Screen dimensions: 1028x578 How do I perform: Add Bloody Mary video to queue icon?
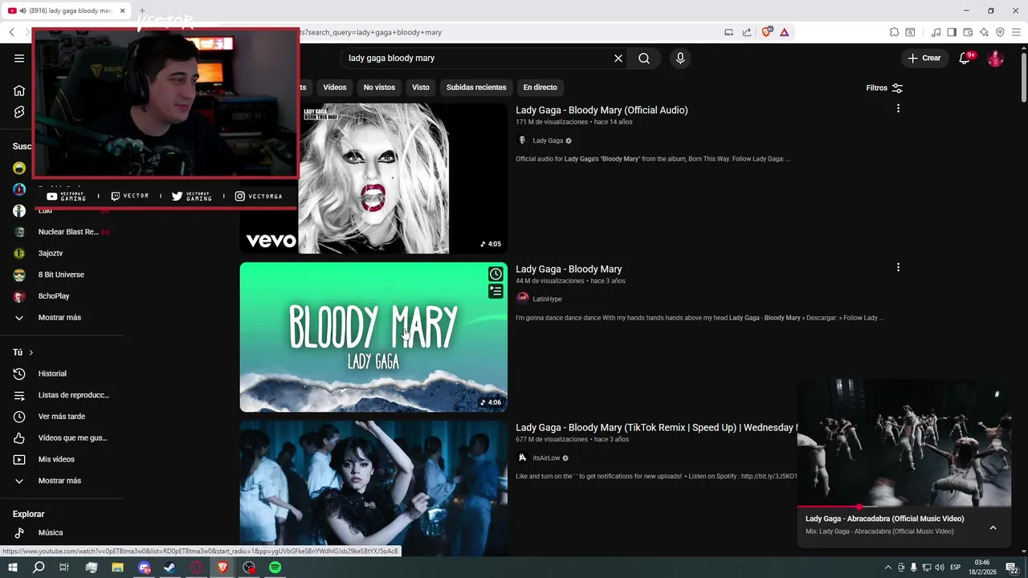point(496,291)
